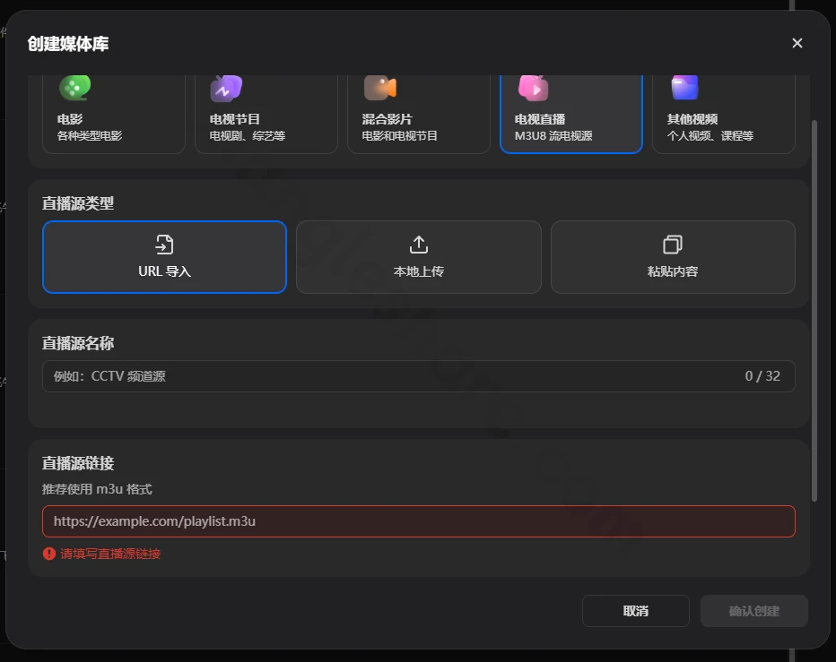Choose URL 导入 as live source type
Viewport: 836px width, 662px height.
[x=164, y=257]
